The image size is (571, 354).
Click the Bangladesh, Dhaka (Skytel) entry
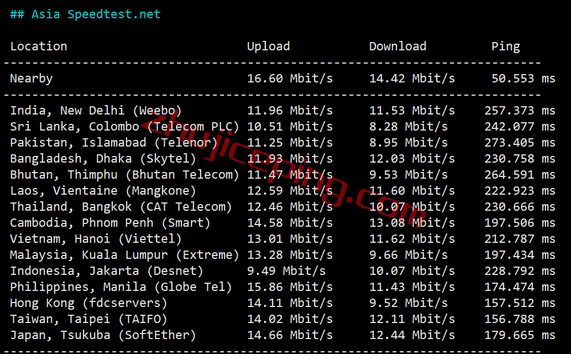tap(103, 159)
